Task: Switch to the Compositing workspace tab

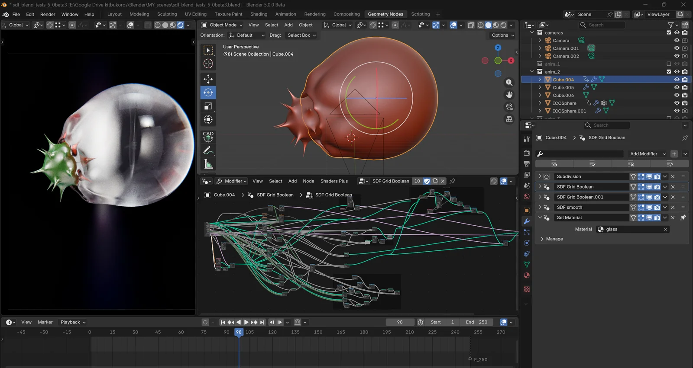Action: pyautogui.click(x=346, y=14)
